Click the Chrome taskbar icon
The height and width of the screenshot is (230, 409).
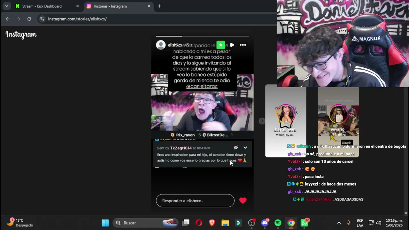coord(291,223)
